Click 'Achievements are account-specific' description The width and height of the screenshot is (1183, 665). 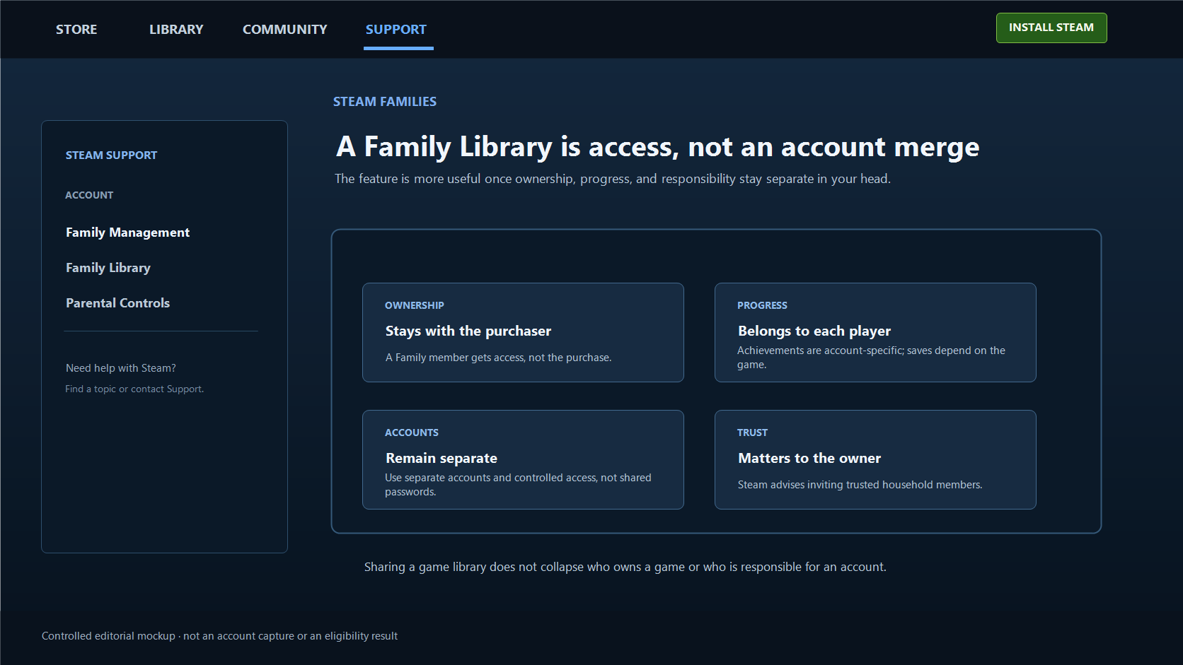871,358
